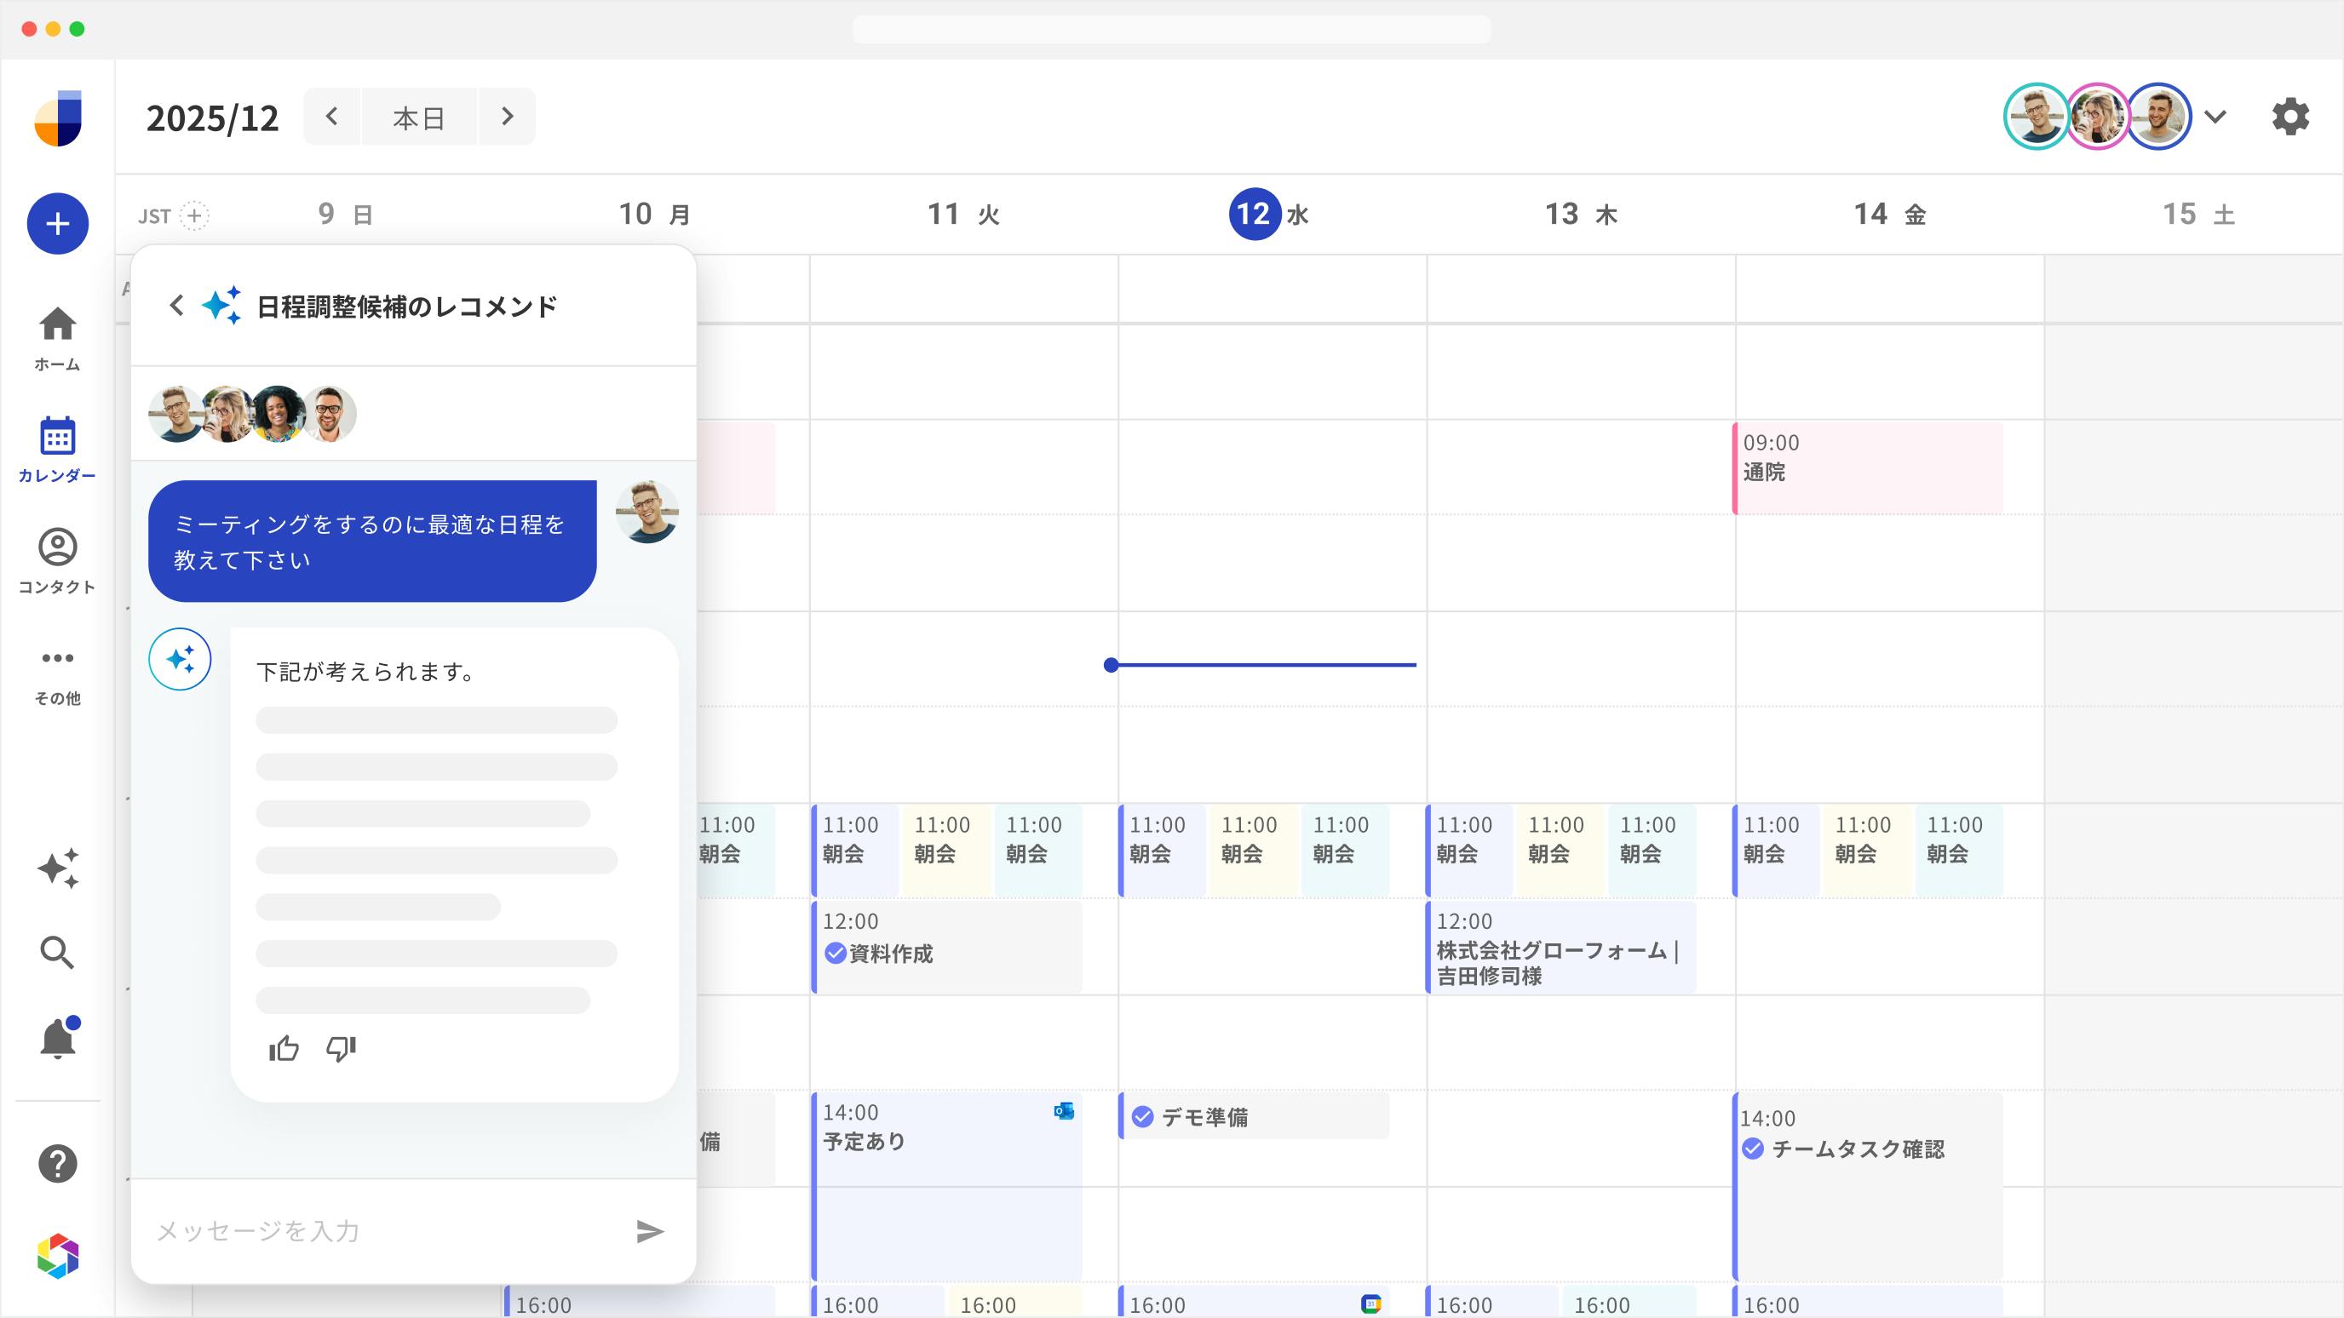Open the search magnifier icon
The width and height of the screenshot is (2344, 1318).
pyautogui.click(x=57, y=953)
